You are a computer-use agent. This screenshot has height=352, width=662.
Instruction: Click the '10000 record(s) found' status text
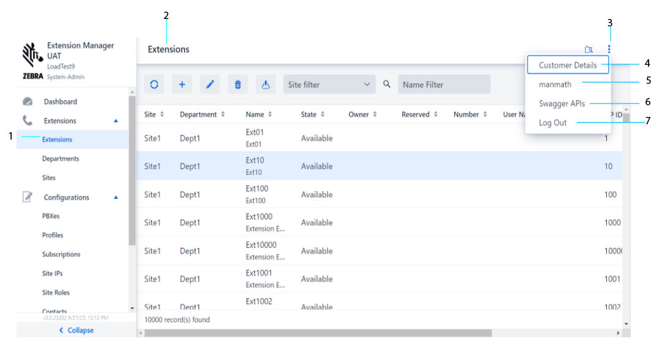coord(177,320)
